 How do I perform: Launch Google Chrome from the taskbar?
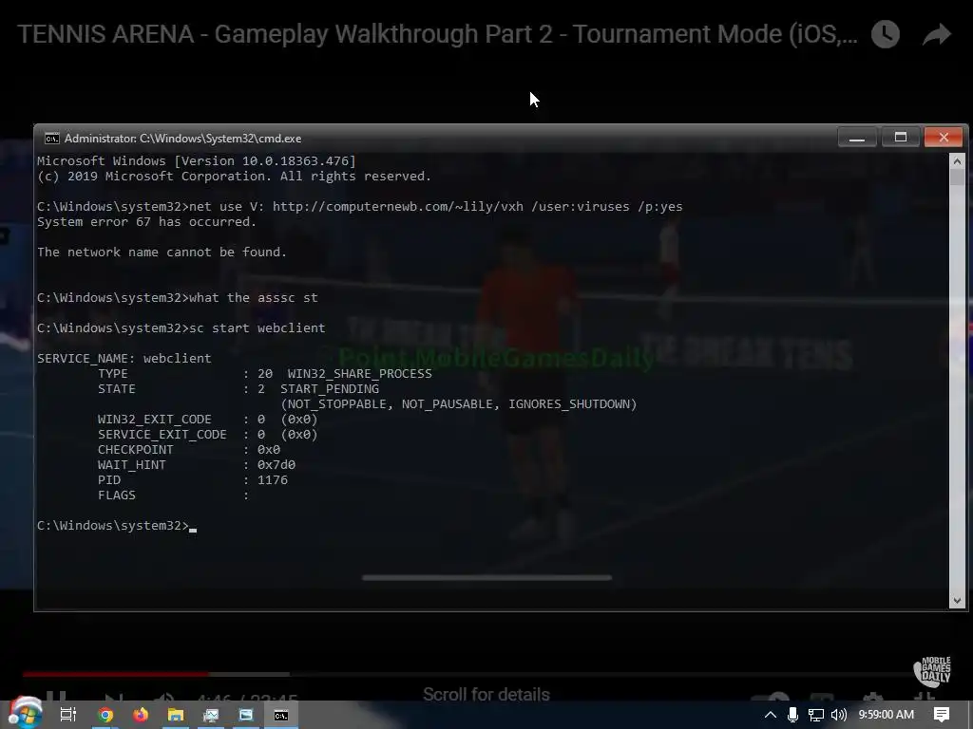[x=105, y=716]
